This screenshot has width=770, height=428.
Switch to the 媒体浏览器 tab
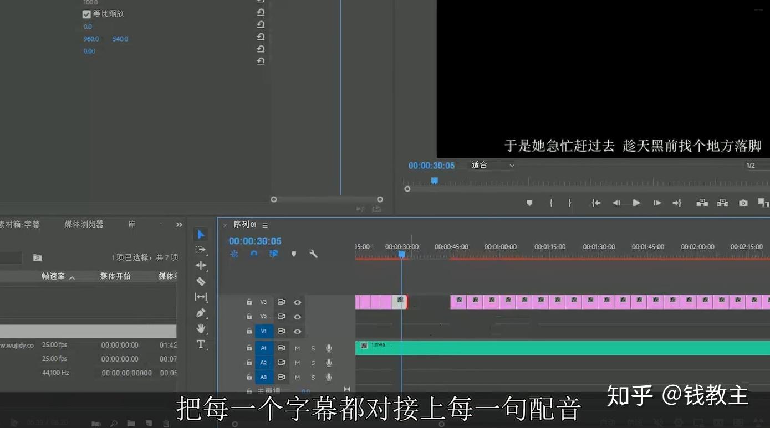point(84,224)
